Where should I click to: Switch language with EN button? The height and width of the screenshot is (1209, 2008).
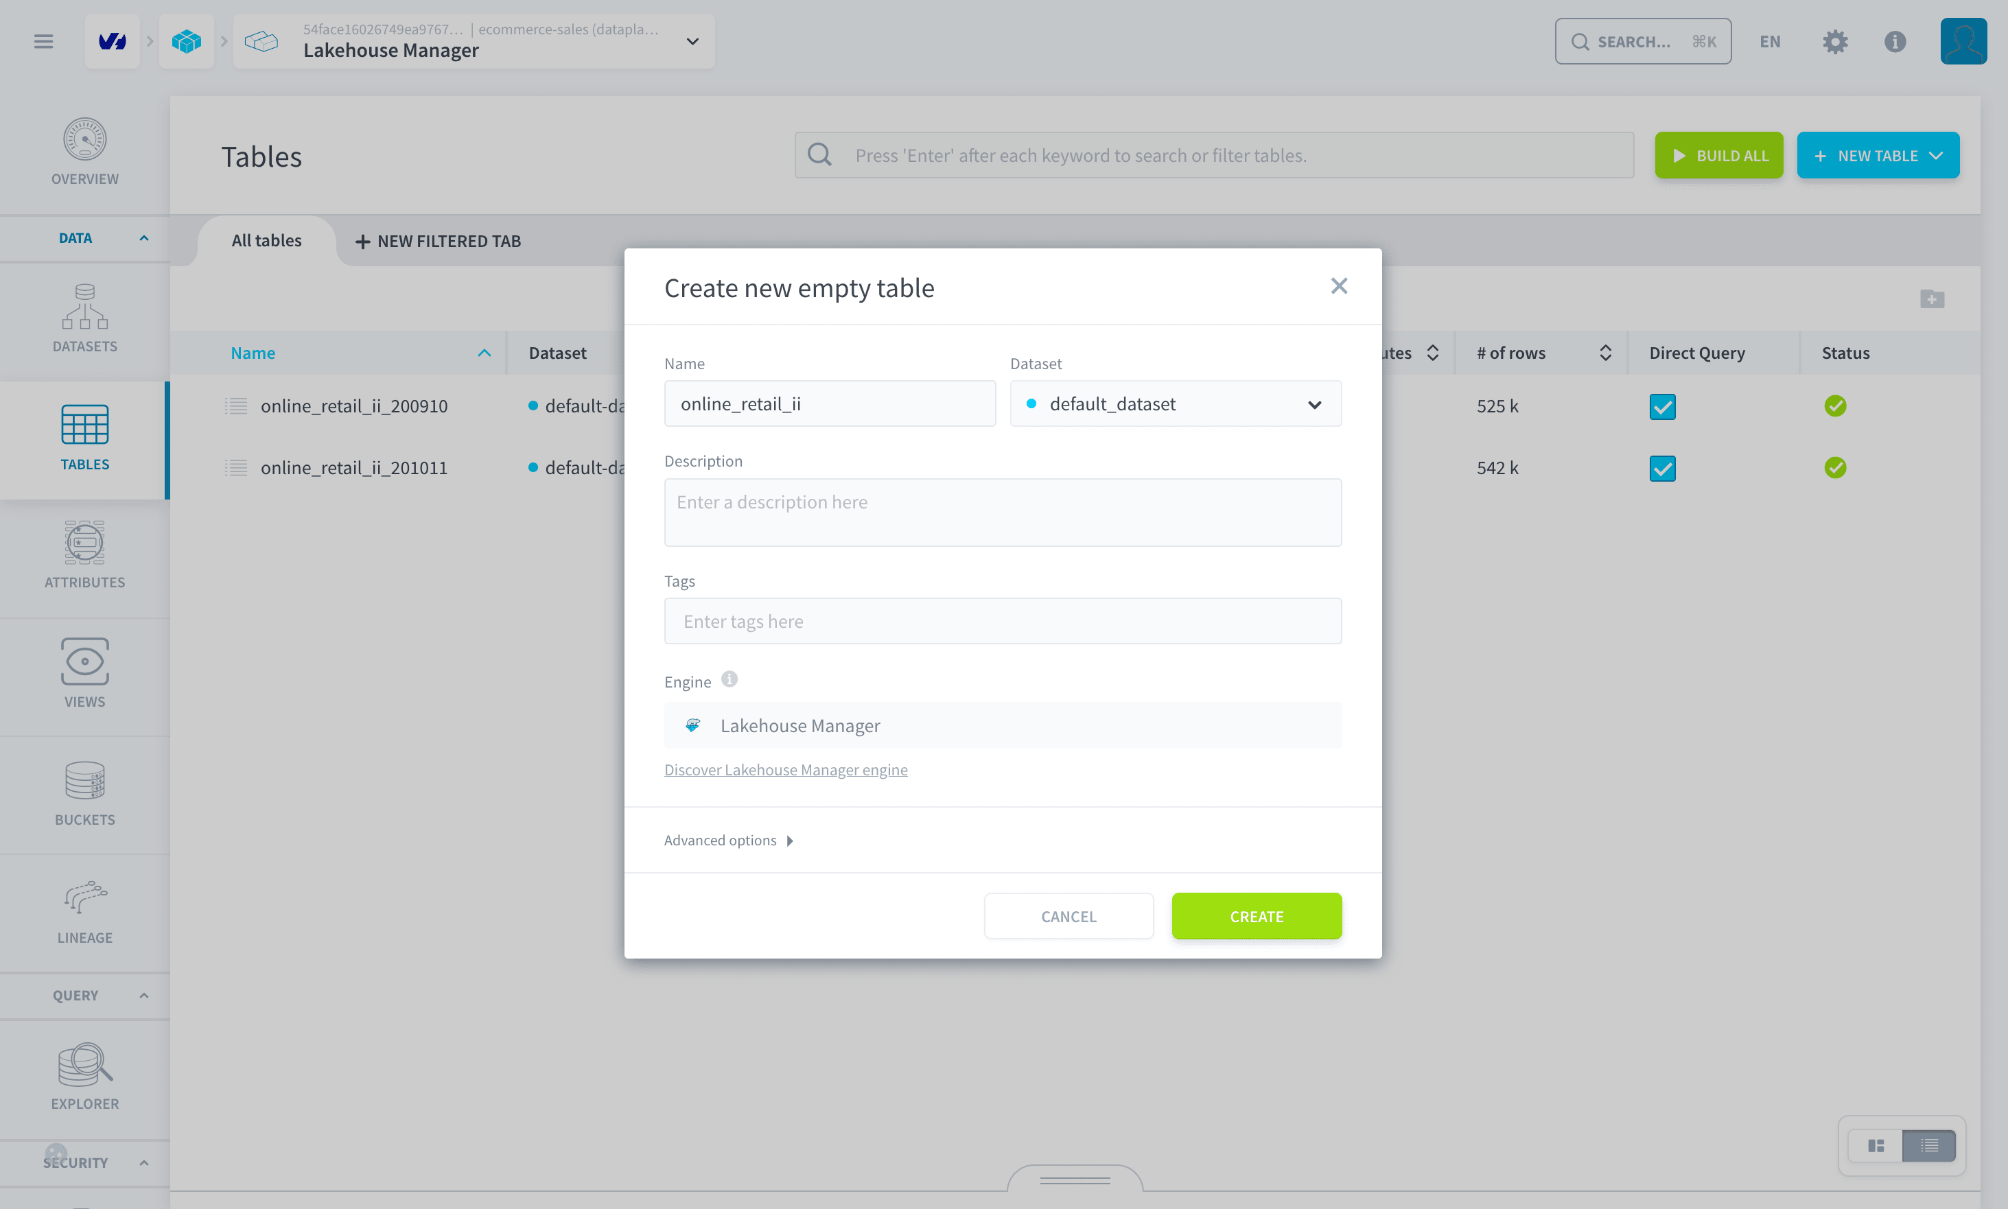(x=1769, y=42)
